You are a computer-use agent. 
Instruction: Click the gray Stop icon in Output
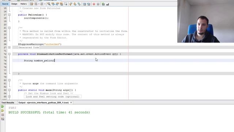tap(3, 115)
